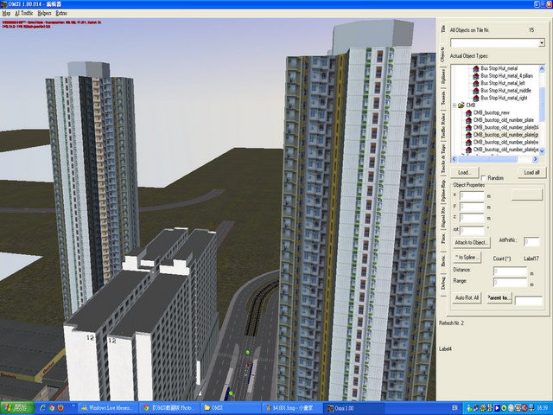The image size is (553, 415).
Task: Select the CMB_busstop_old_number_plate object icon
Action: click(468, 121)
